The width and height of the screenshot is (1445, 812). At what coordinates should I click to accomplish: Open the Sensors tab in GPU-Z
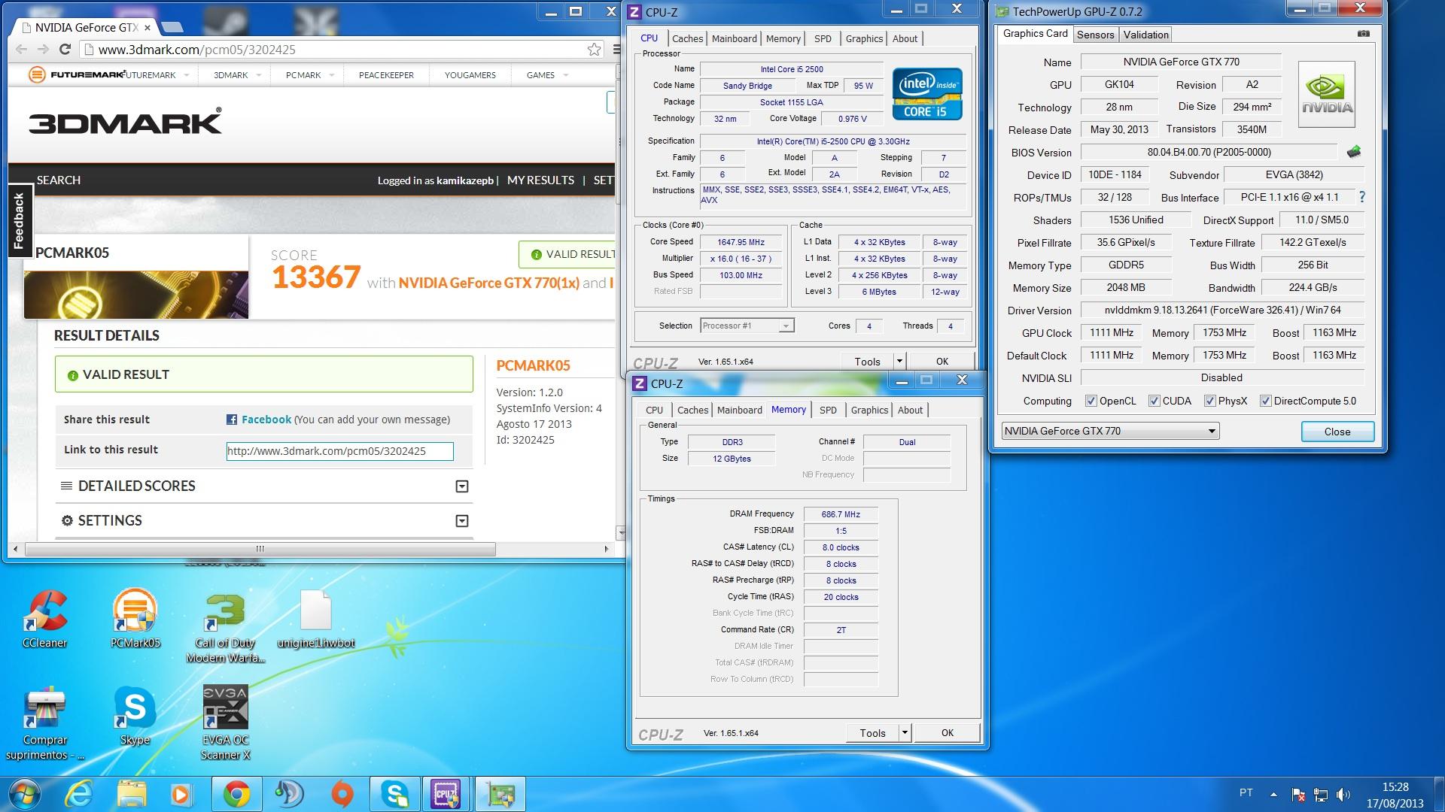pos(1095,35)
